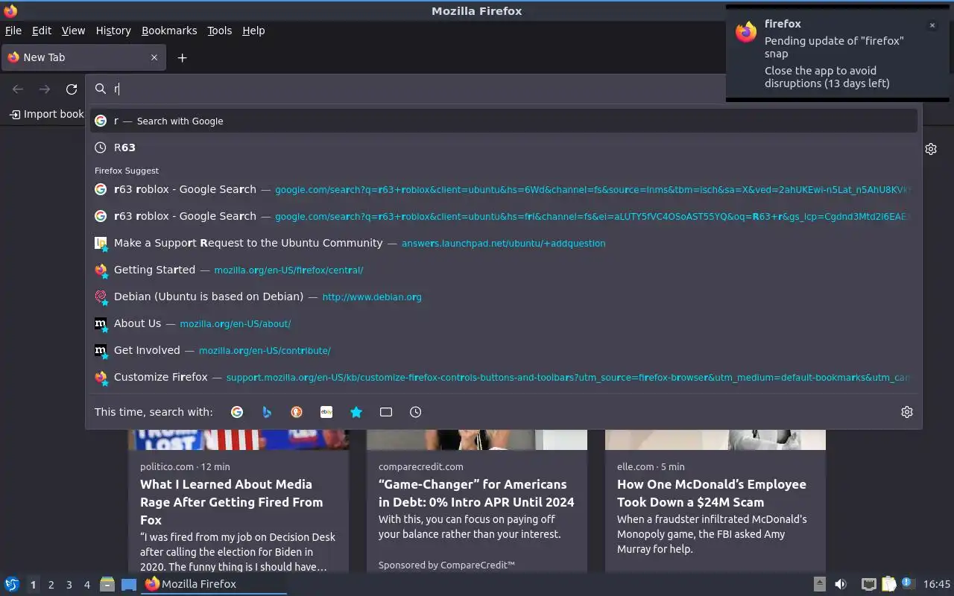
Task: Open the Bookmarks menu
Action: point(169,31)
